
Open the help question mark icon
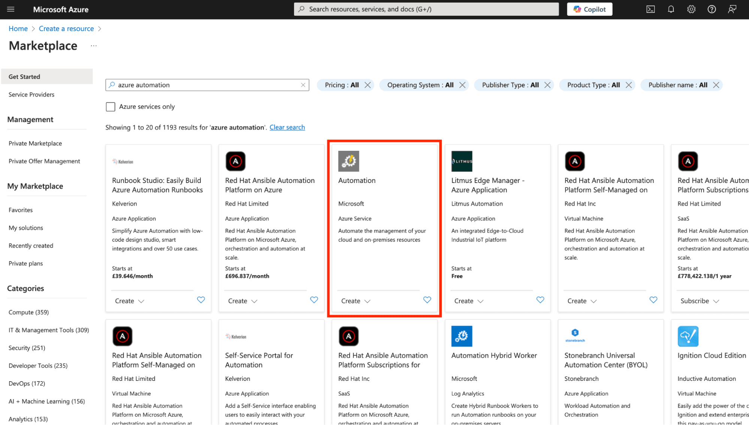(x=711, y=9)
